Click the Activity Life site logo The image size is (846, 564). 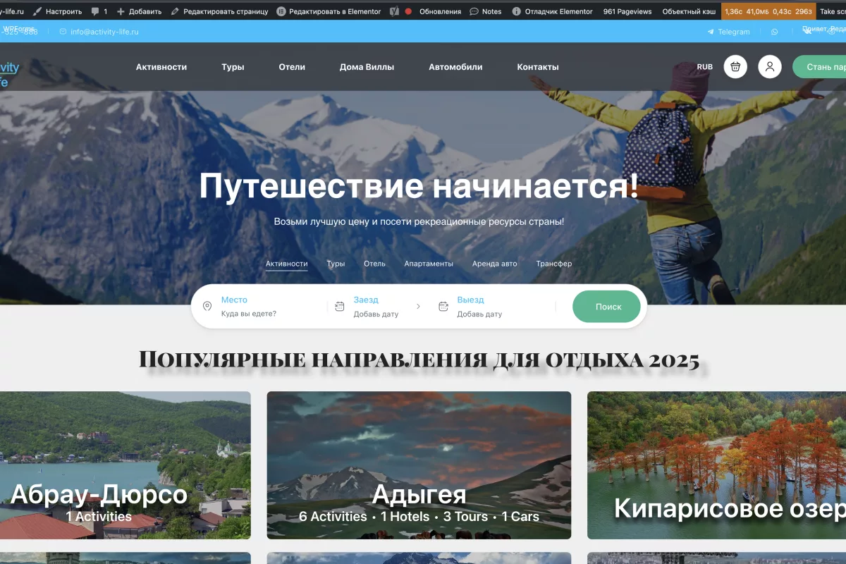point(10,74)
